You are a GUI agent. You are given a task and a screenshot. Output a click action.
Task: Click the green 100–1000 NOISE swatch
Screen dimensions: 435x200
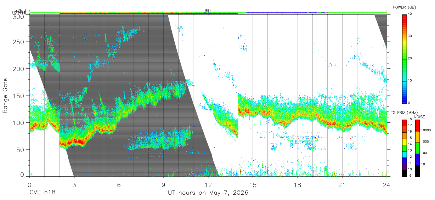pos(417,148)
